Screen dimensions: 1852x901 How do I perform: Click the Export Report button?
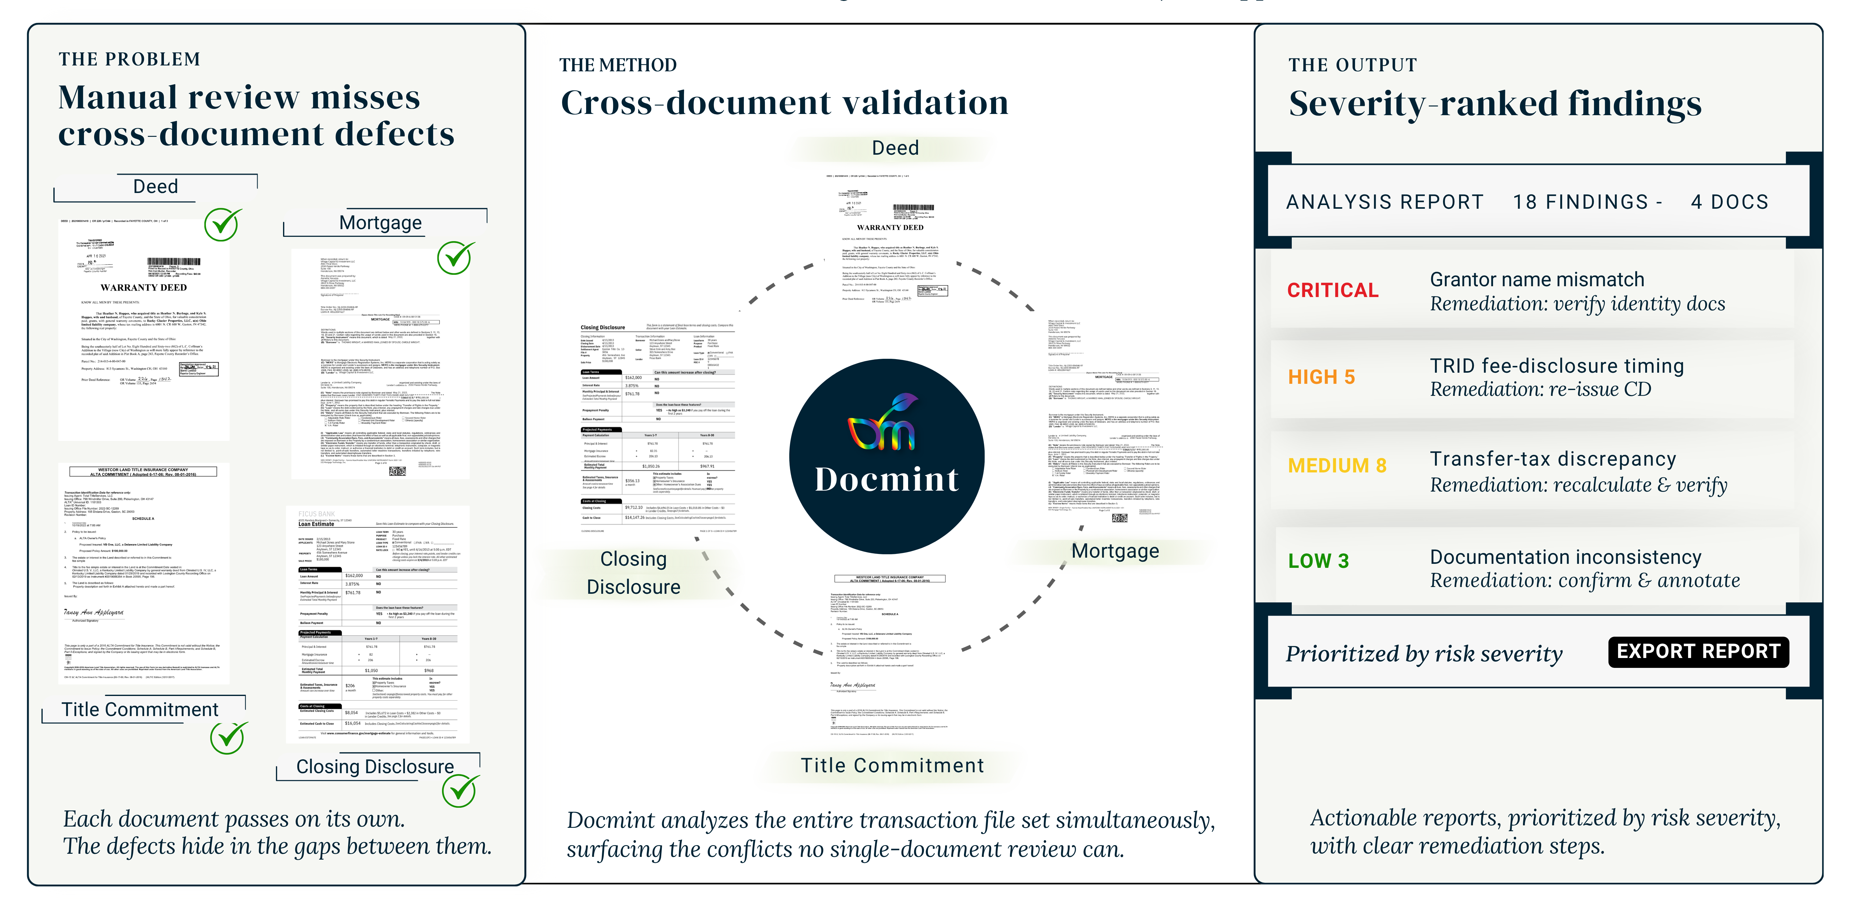click(1698, 652)
